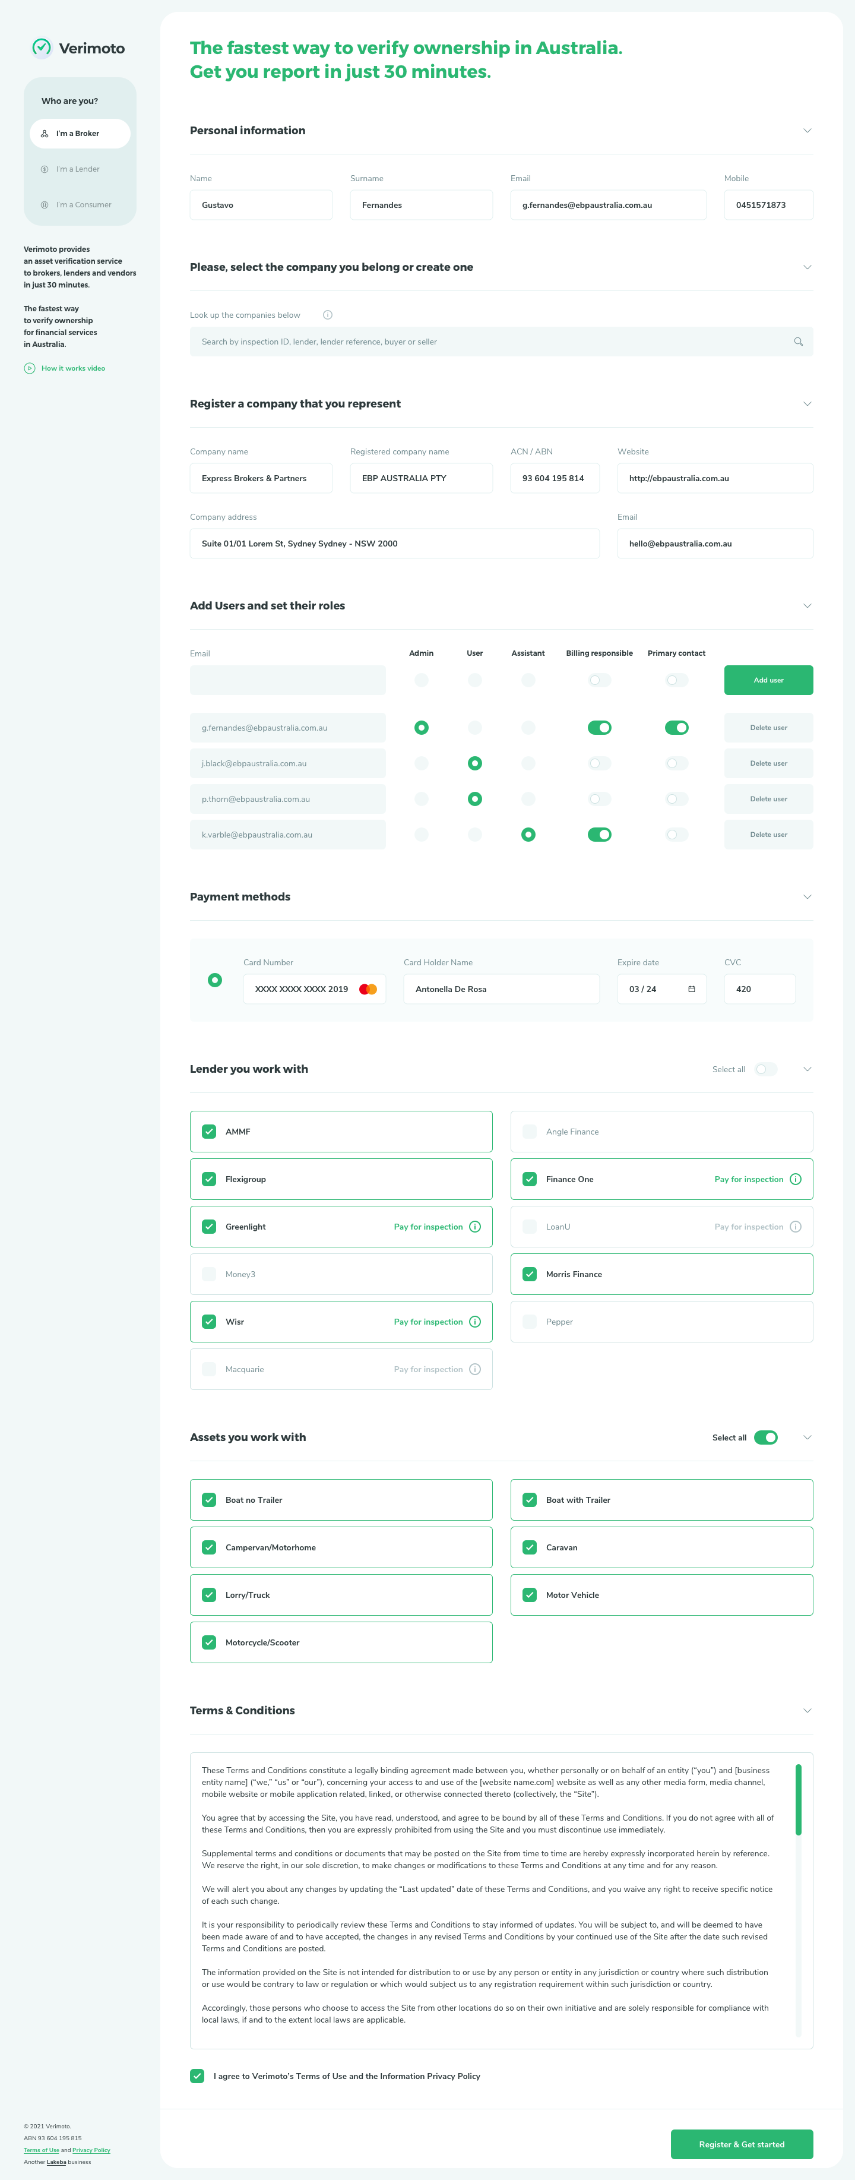Screen dimensions: 855x2180
Task: Collapse the select company section
Action: coord(807,267)
